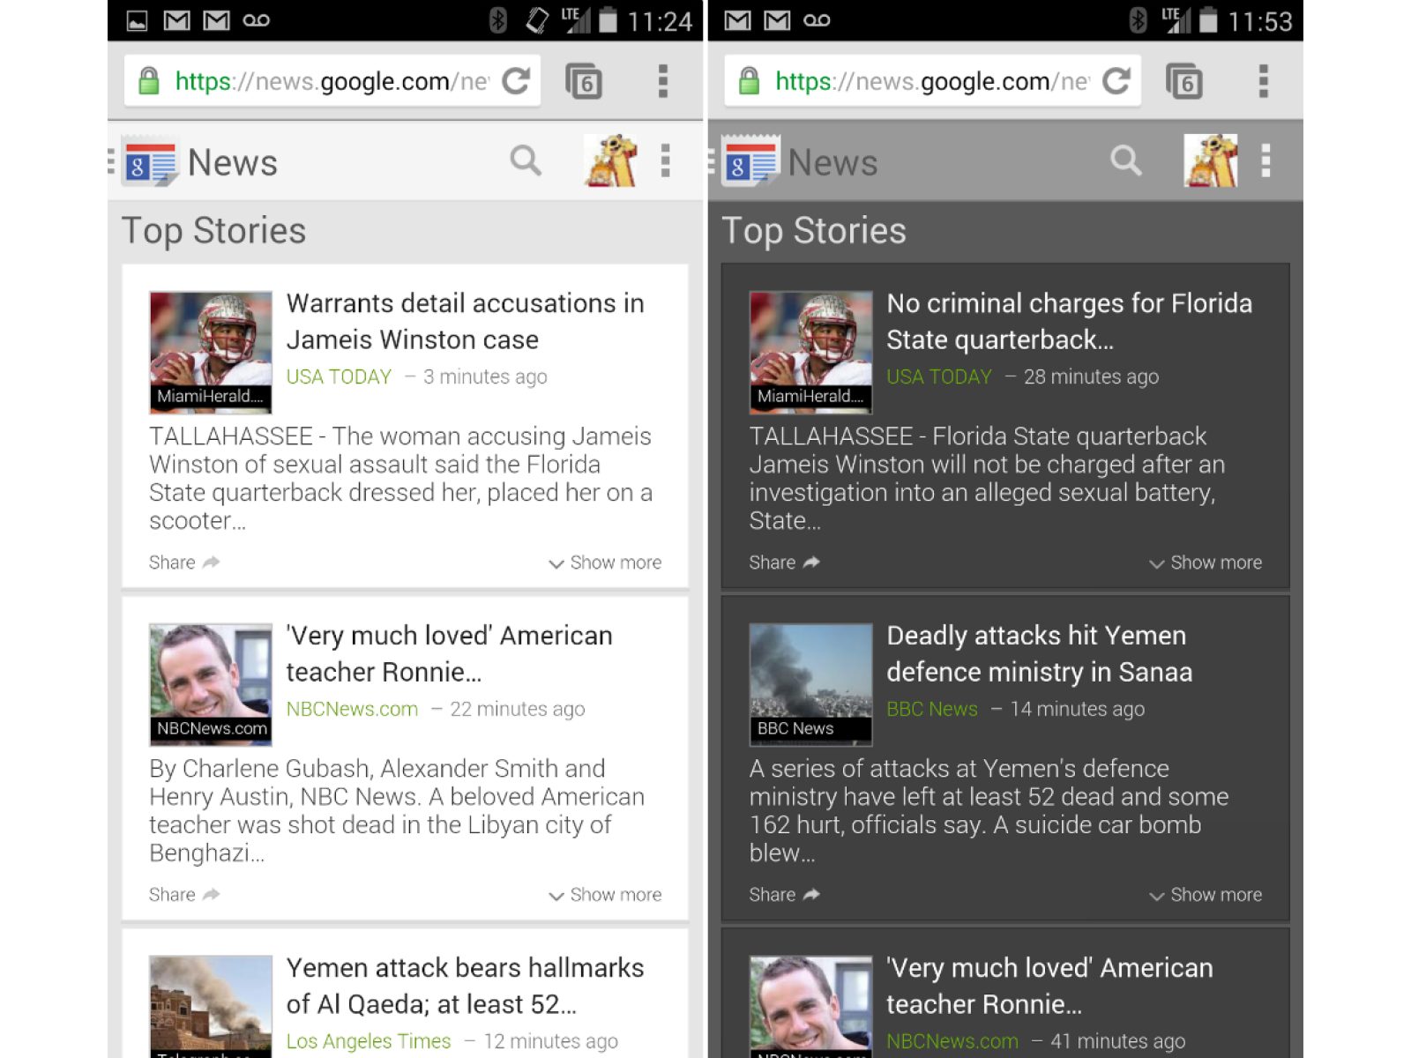Tap snippet starting 'TALLAHASSEE - Florida State quarterback'
This screenshot has width=1411, height=1058.
click(988, 479)
